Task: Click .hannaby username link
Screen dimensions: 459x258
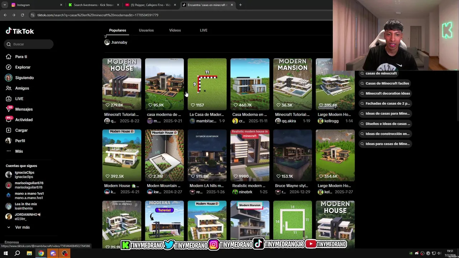Action: click(x=119, y=42)
